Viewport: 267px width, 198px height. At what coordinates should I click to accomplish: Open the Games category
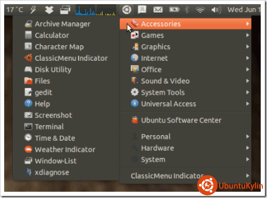coord(185,35)
